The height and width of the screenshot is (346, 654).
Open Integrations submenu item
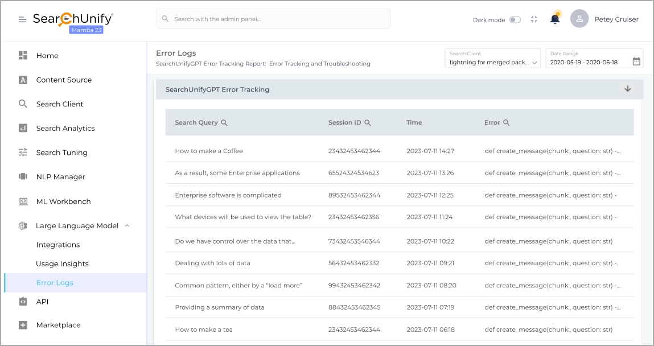coord(58,245)
